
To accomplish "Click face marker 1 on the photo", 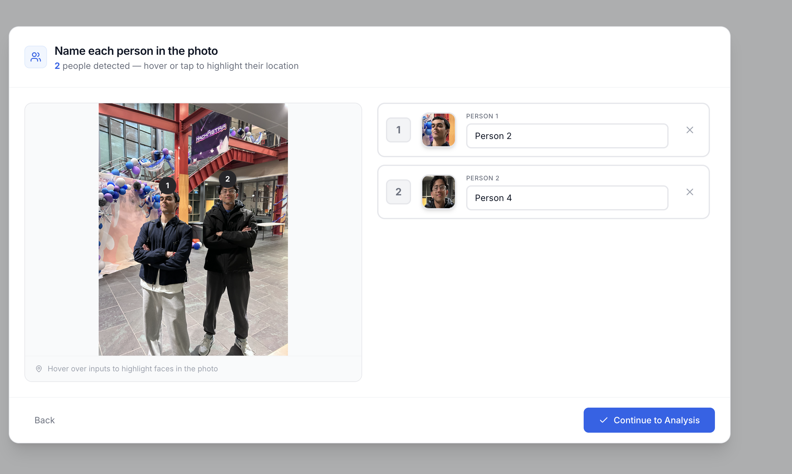I will [x=168, y=186].
